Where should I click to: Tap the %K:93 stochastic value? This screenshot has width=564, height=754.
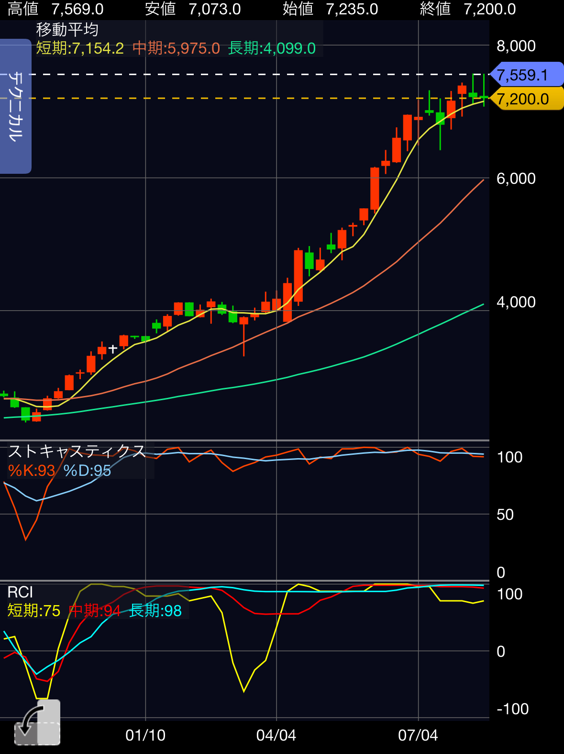(32, 471)
